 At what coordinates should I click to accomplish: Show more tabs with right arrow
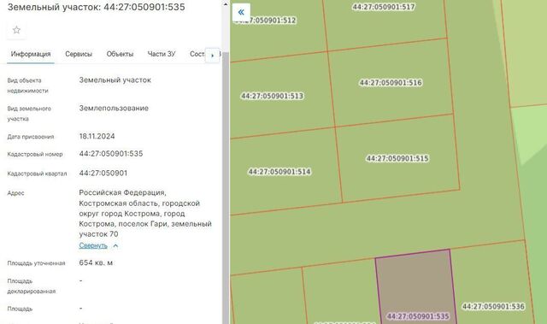coord(213,55)
